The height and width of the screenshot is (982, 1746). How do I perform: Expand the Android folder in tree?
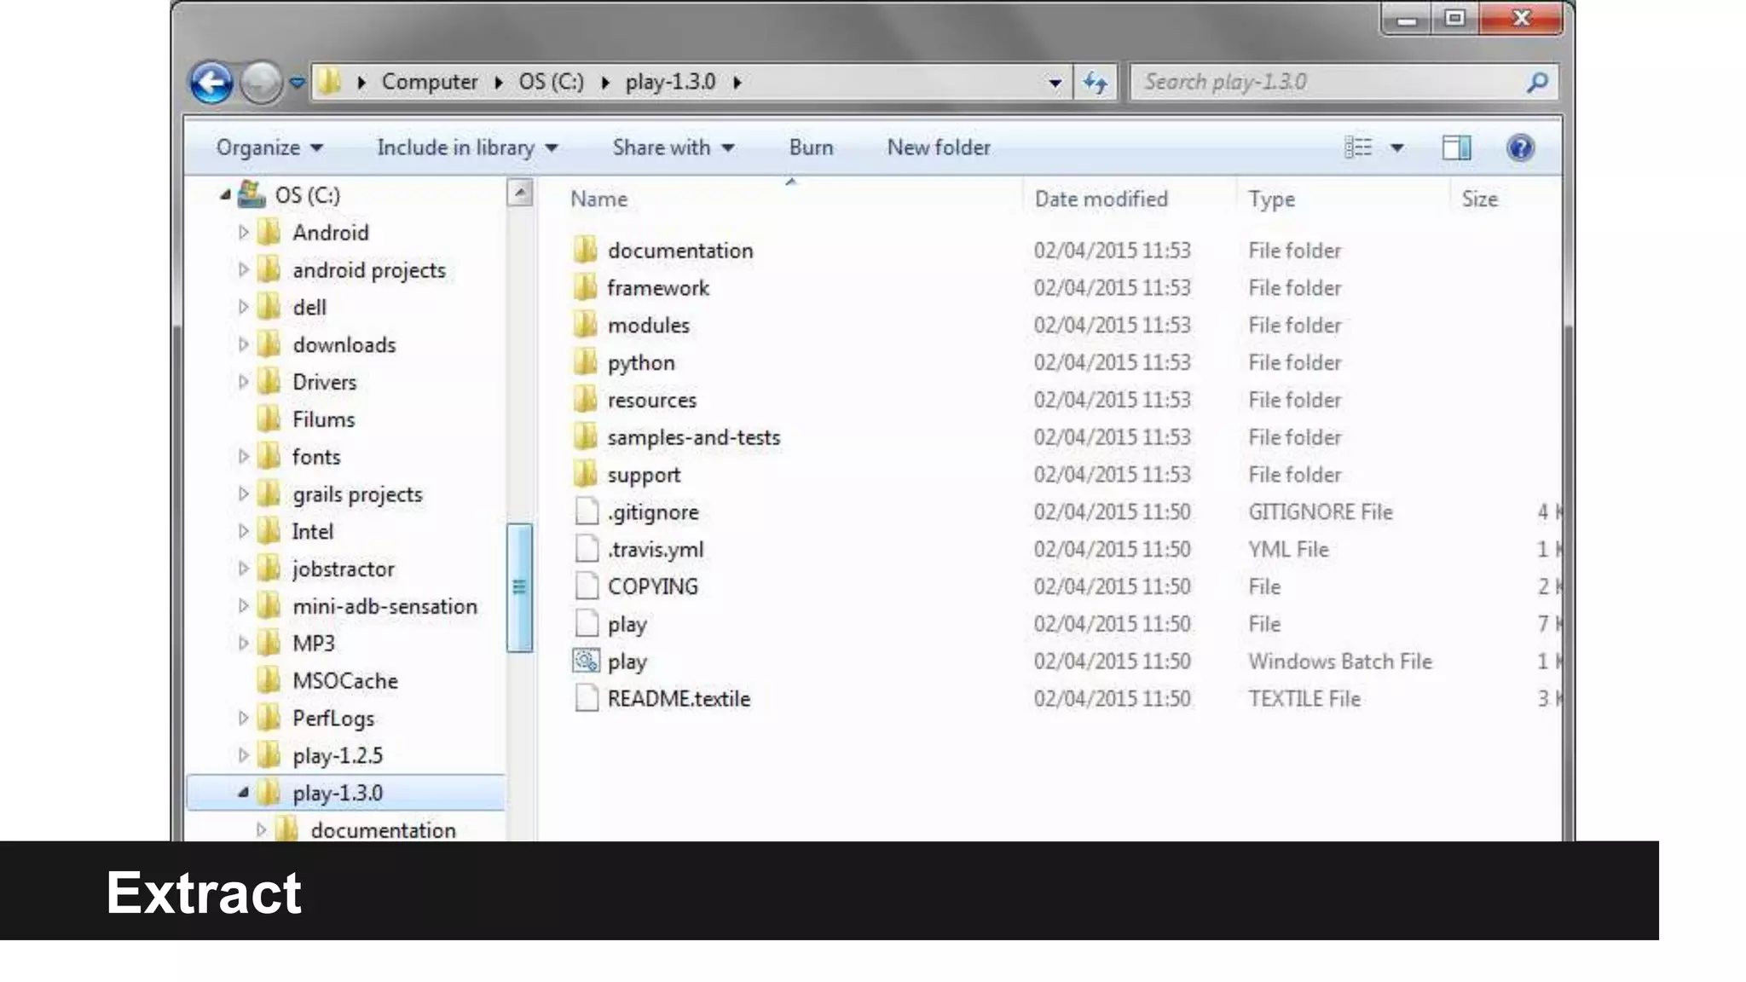pos(243,233)
